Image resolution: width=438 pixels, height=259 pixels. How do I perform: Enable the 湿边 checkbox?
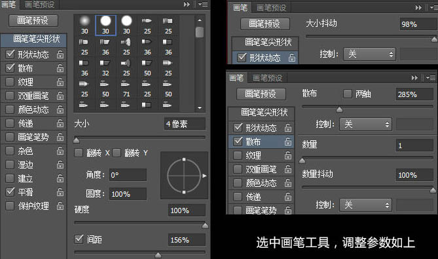10,165
